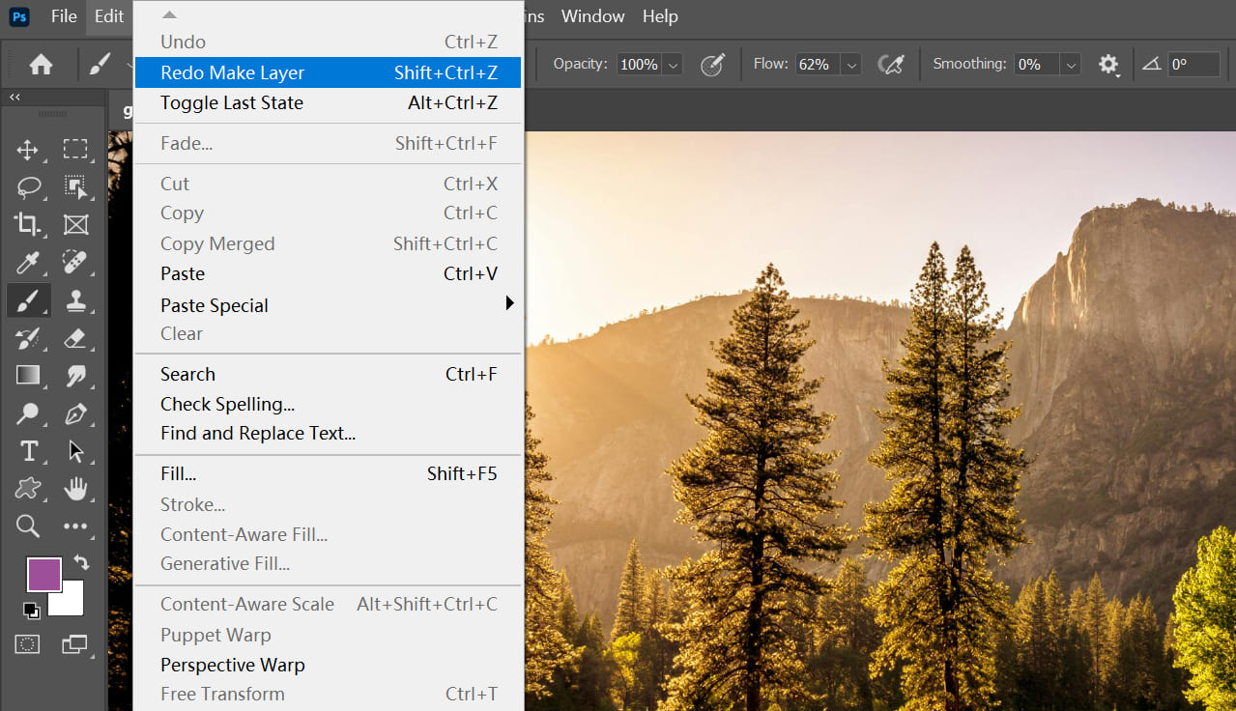Click the brush angle input field
The image size is (1236, 711).
point(1193,64)
